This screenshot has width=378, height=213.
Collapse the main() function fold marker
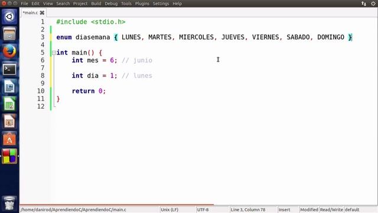(x=54, y=53)
